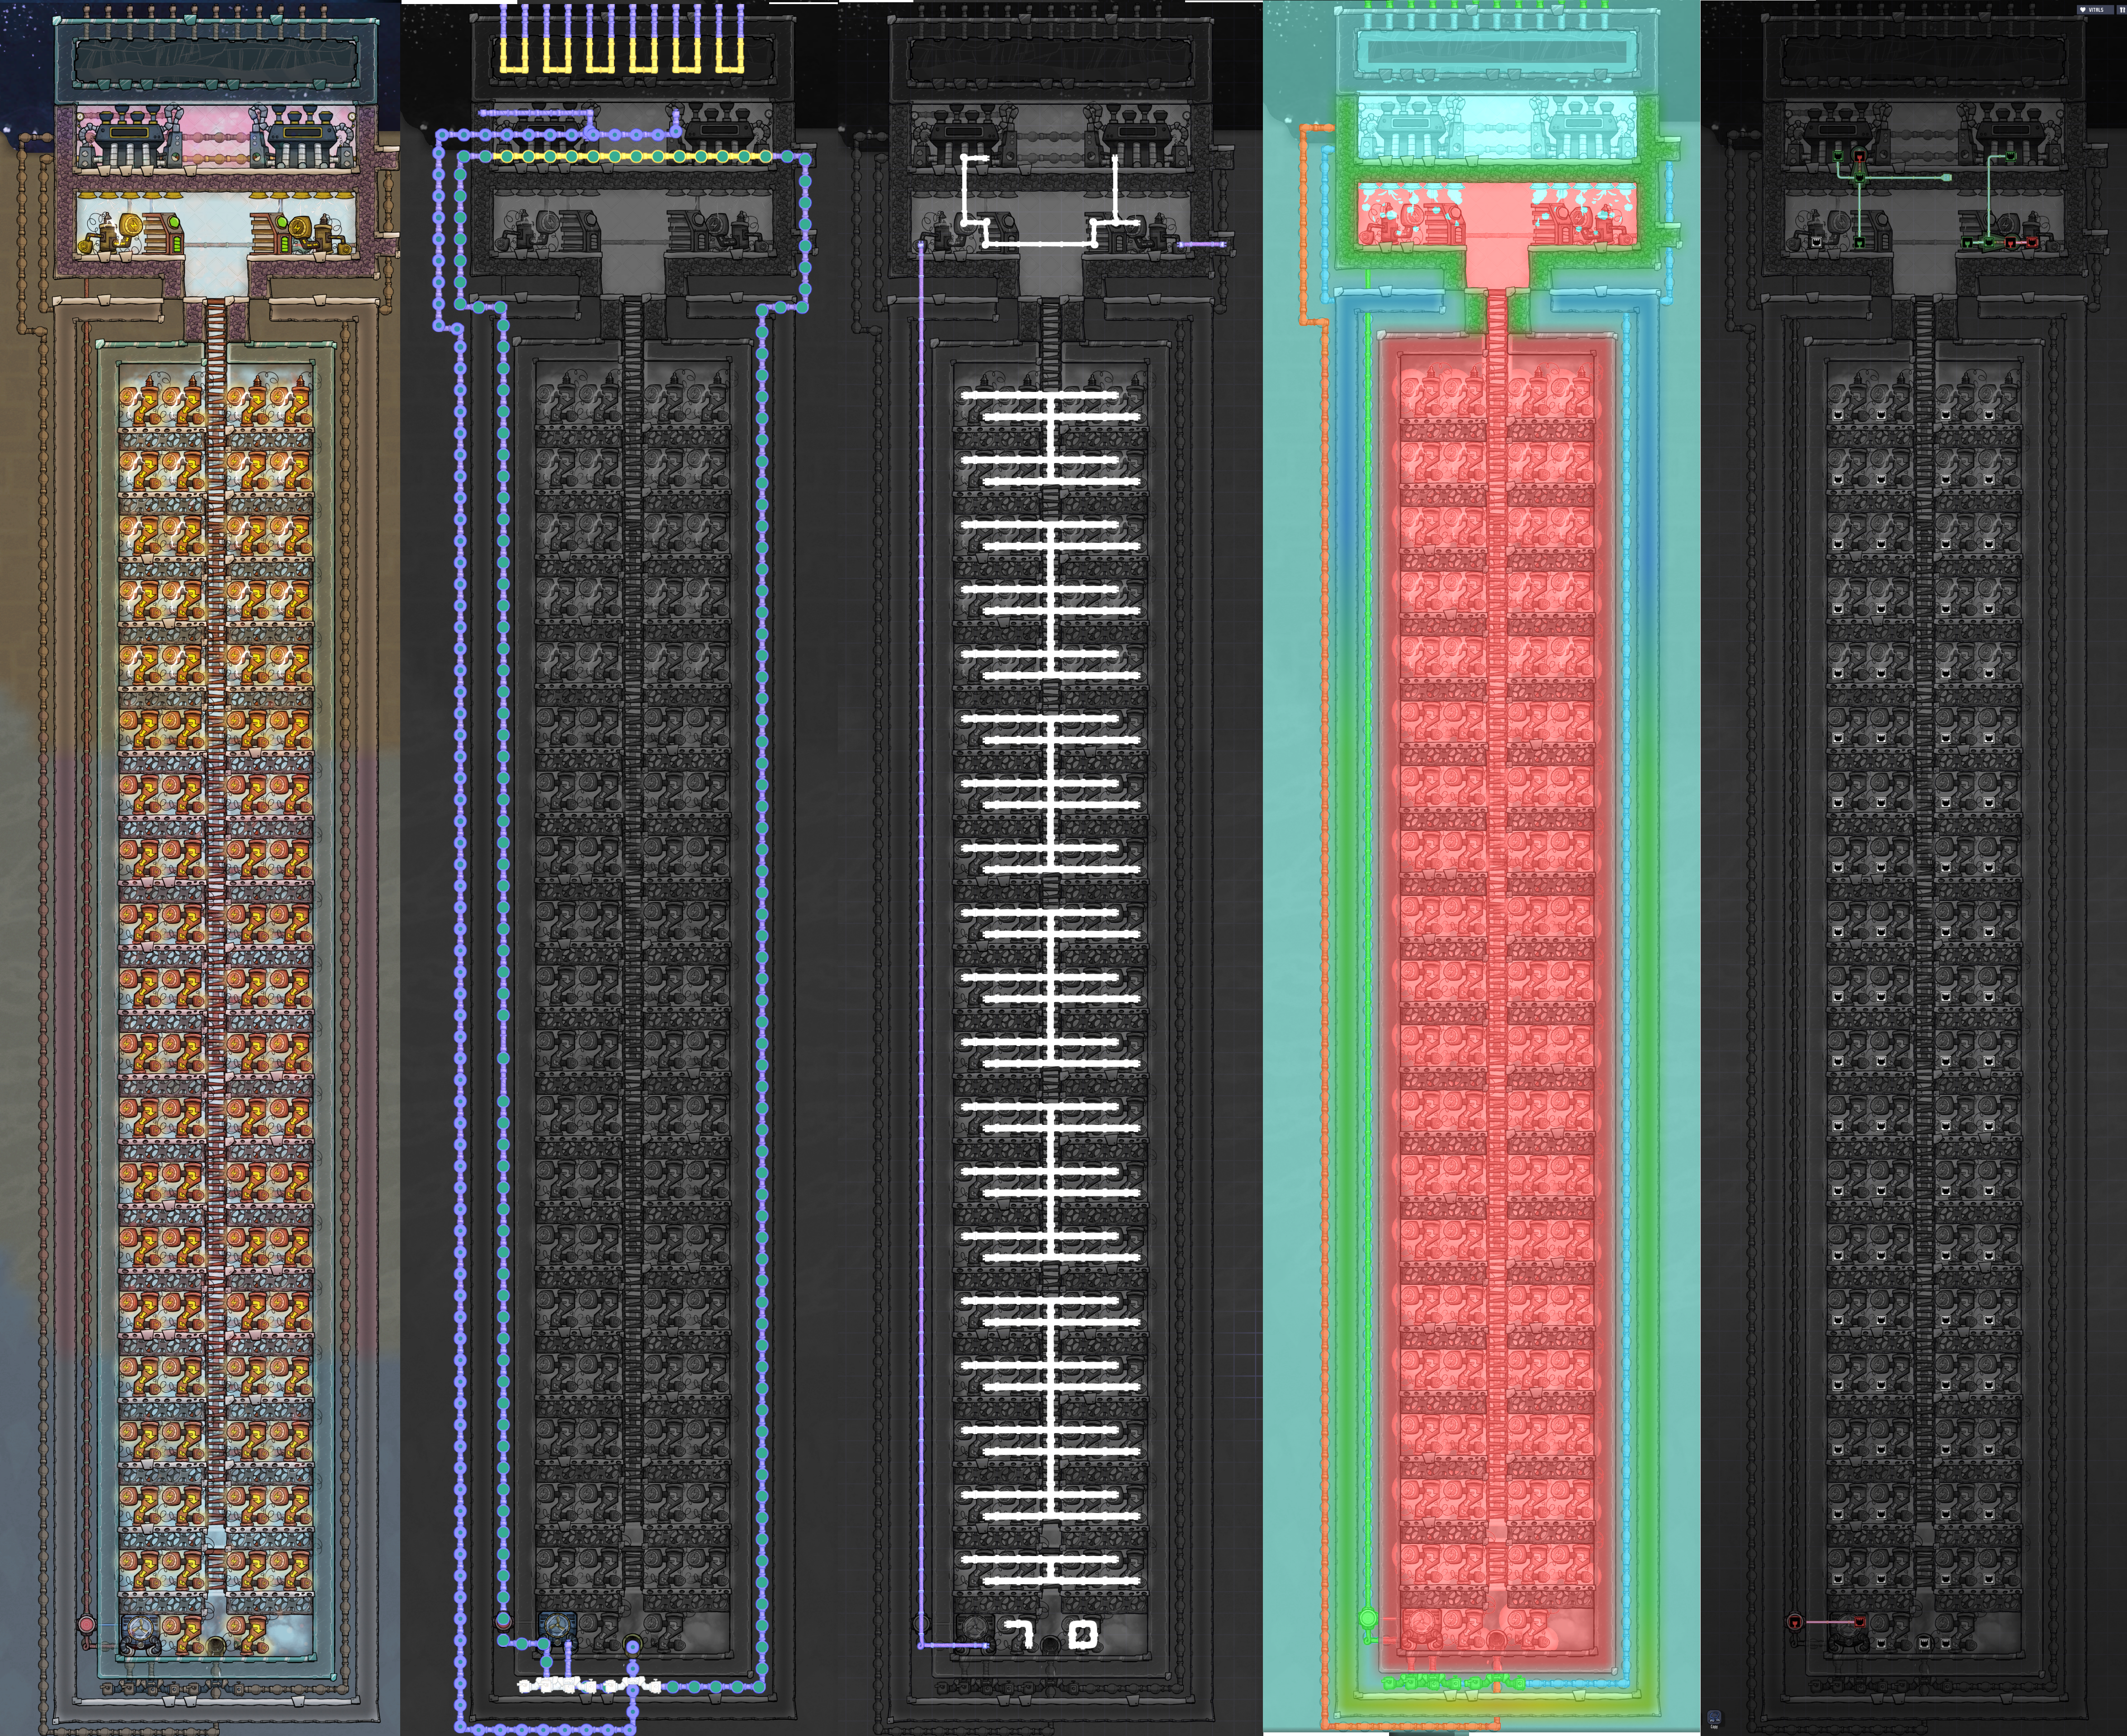Click the Copy settings button icon
The height and width of the screenshot is (1736, 2127).
click(1714, 1717)
